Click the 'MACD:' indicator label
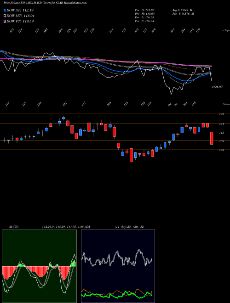Image resolution: width=230 pixels, height=303 pixels. click(13, 227)
